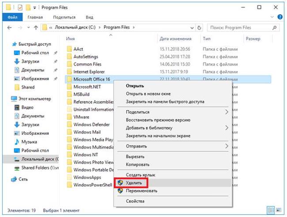Click the Back navigation arrow
This screenshot has width=287, height=217.
tap(10, 28)
